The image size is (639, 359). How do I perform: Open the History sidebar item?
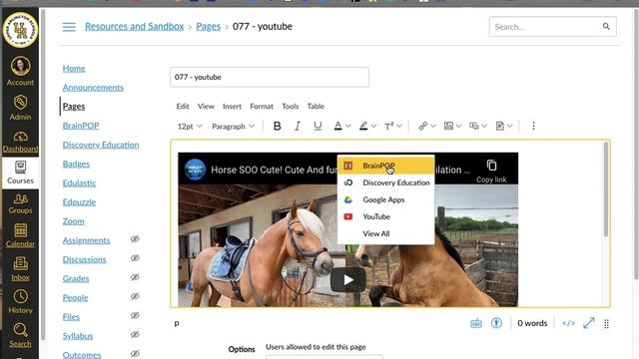20,301
